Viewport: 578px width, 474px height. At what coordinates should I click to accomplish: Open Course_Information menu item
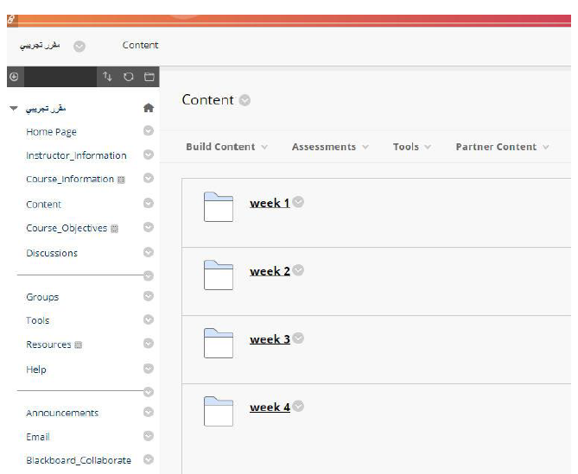coord(70,179)
